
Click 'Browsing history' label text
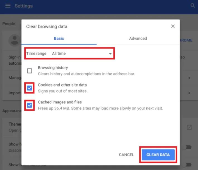tap(53, 68)
